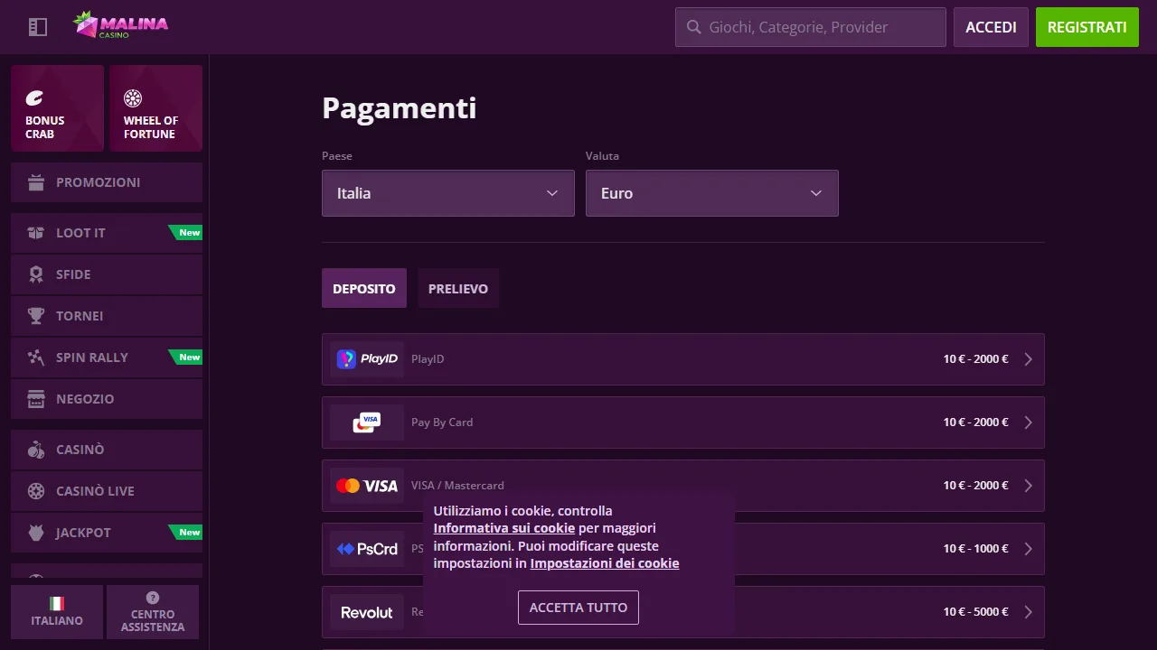The height and width of the screenshot is (650, 1157).
Task: Click the Accedi login button
Action: 991,27
